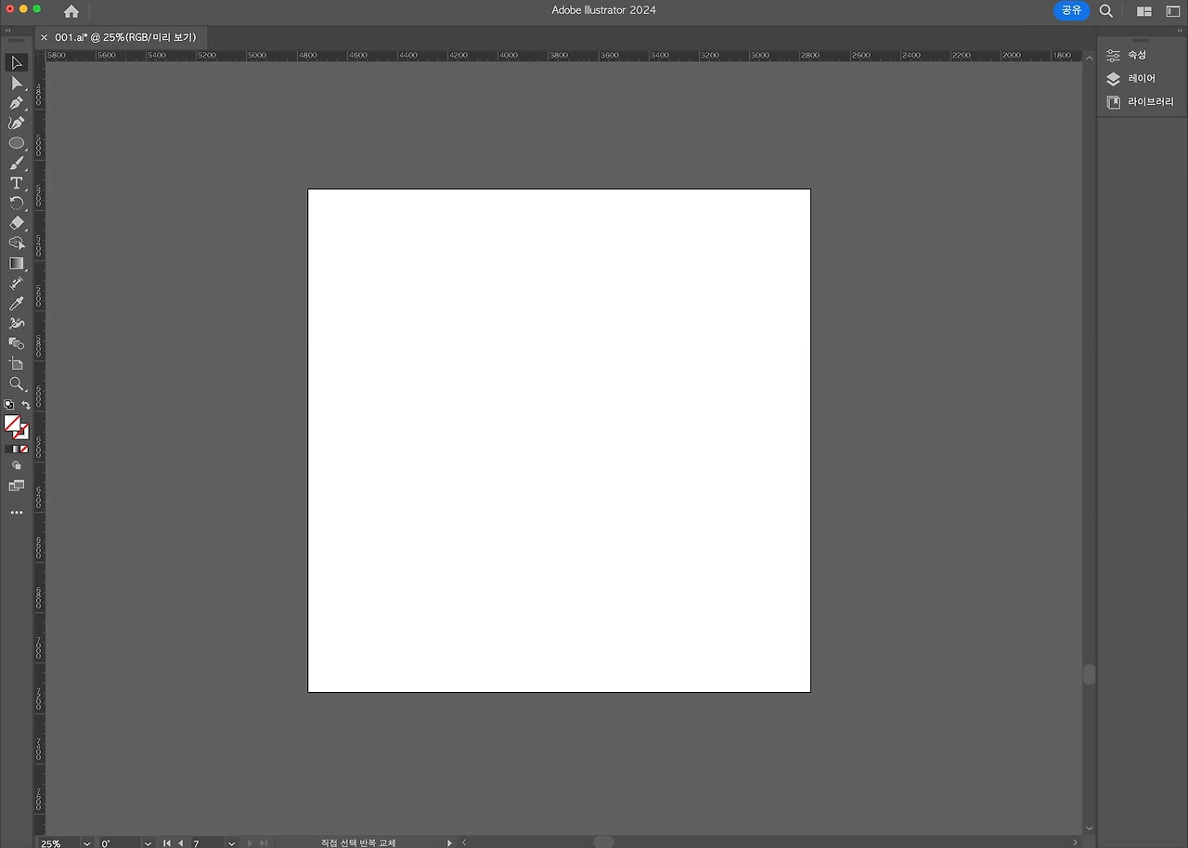The height and width of the screenshot is (848, 1188).
Task: Click the vertical scrollbar thumb
Action: [1089, 674]
